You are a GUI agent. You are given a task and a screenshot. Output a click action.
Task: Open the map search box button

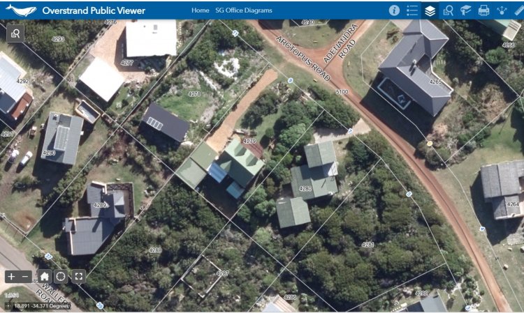tap(15, 33)
